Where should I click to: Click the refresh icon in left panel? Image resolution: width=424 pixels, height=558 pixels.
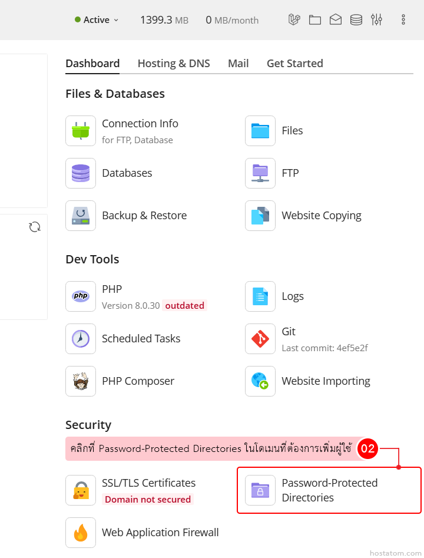point(35,227)
